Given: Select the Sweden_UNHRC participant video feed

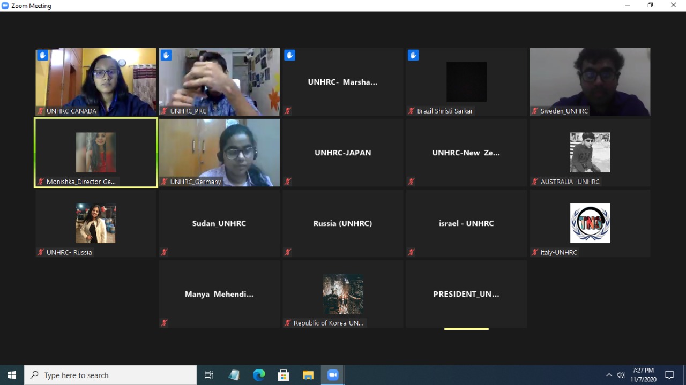Looking at the screenshot, I should tap(590, 82).
